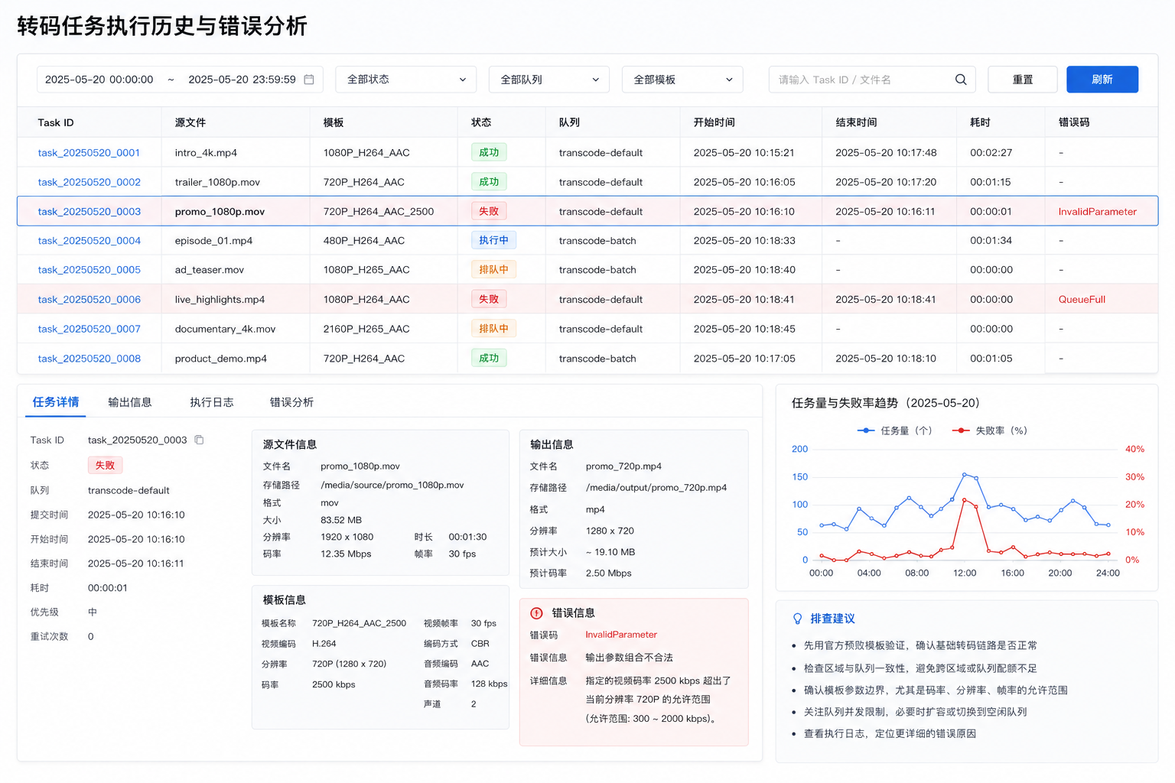Screen dimensions: 1175x783
Task: Open the 全部状态 dropdown
Action: (405, 80)
